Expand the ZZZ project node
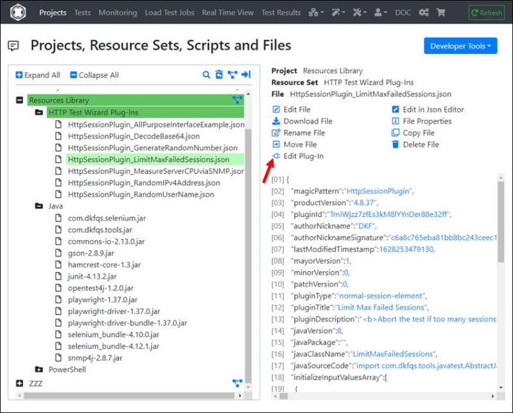The width and height of the screenshot is (513, 413). tap(20, 383)
